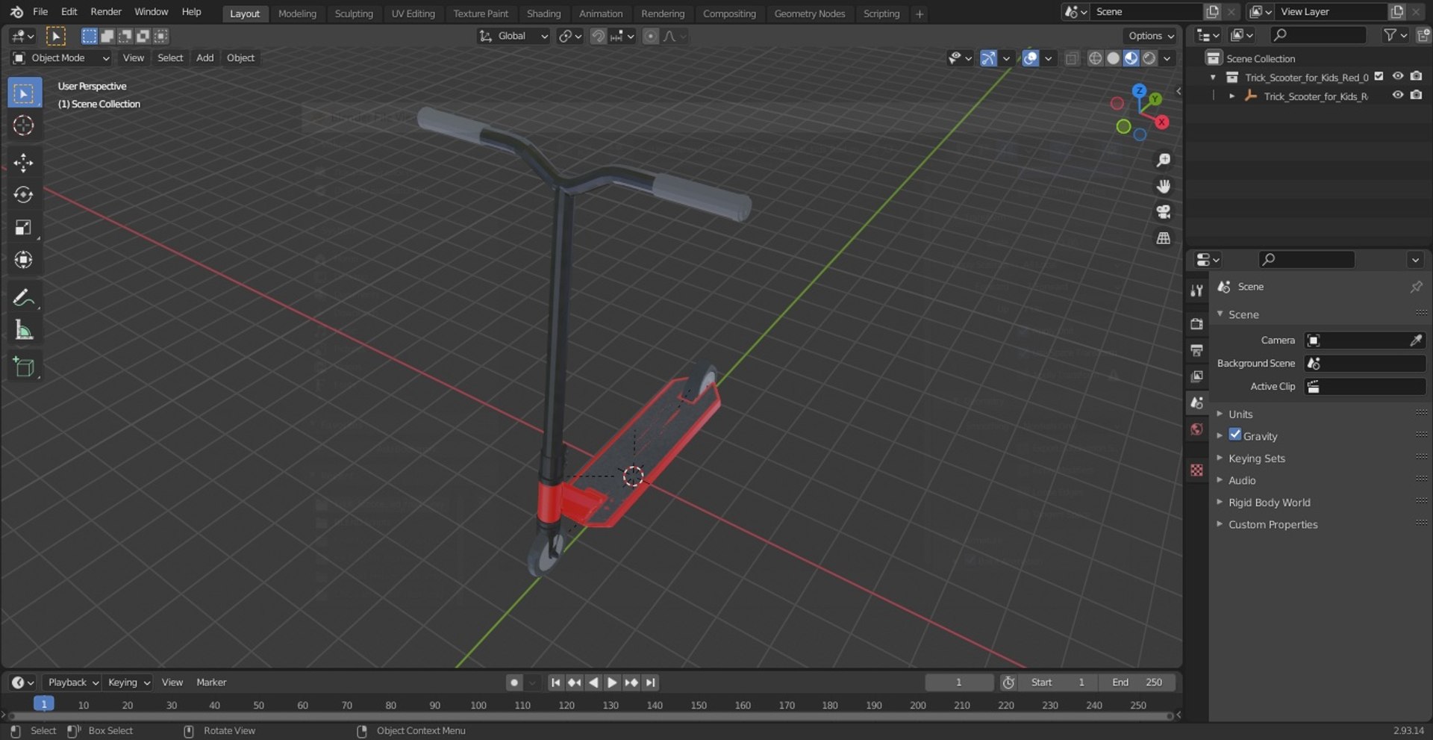Screen dimensions: 1433x740
Task: Hide Trick_Scooter_for_Kids_R object eye icon
Action: point(1398,95)
